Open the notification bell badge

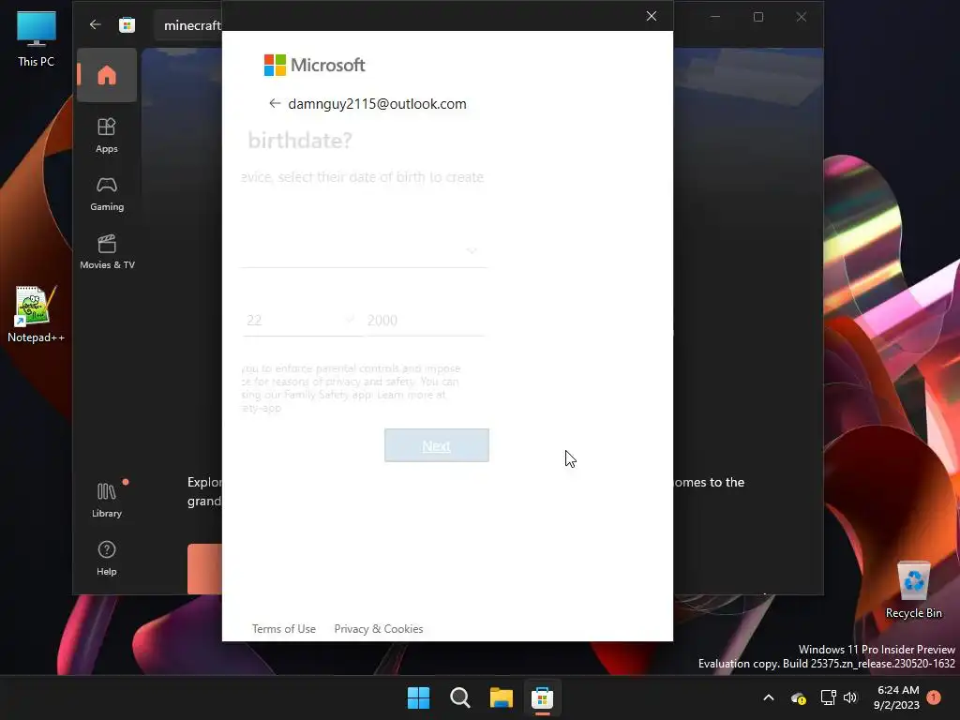coord(934,697)
